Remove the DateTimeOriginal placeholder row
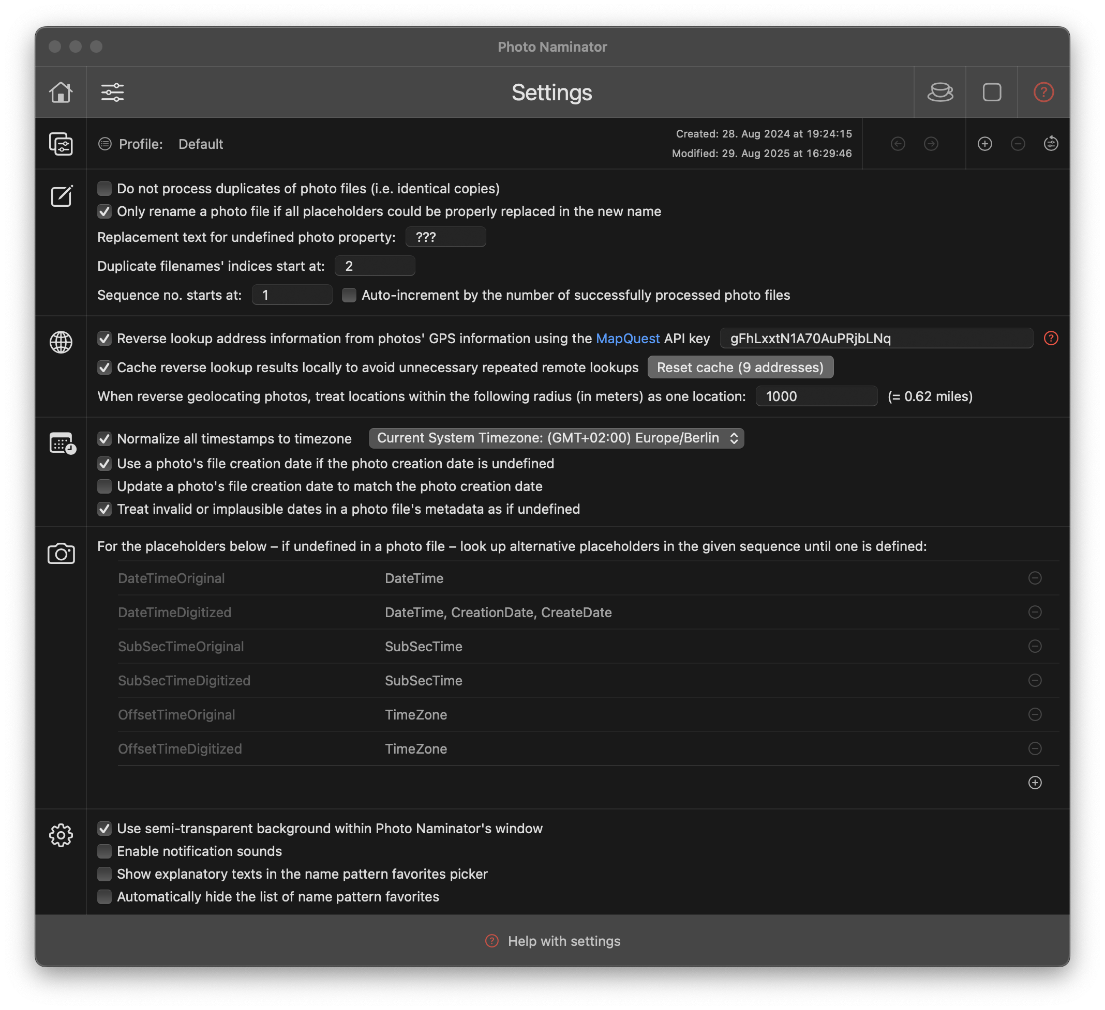Viewport: 1105px width, 1010px height. tap(1034, 578)
